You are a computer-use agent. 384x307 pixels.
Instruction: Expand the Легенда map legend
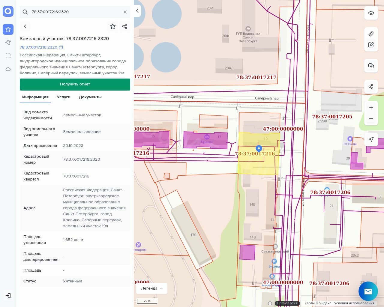pyautogui.click(x=152, y=288)
